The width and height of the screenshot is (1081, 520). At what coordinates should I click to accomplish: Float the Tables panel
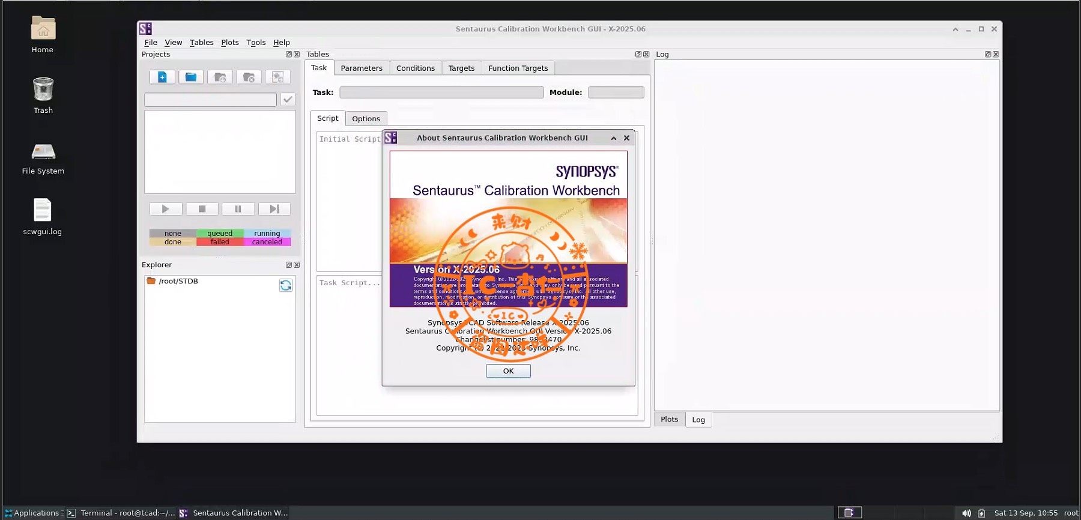tap(638, 54)
